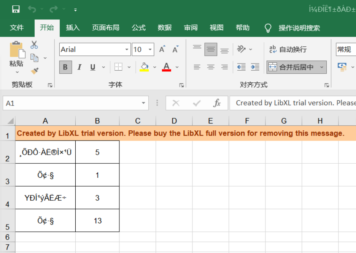
Task: Click the Save icon in title bar
Action: pos(16,9)
